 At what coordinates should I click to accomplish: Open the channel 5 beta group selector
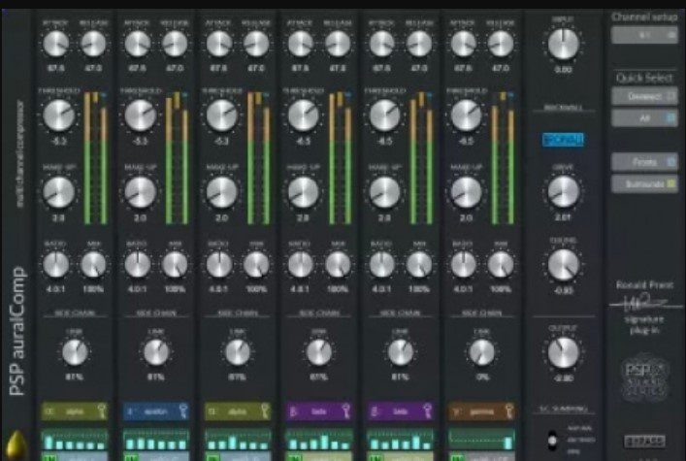coord(401,412)
